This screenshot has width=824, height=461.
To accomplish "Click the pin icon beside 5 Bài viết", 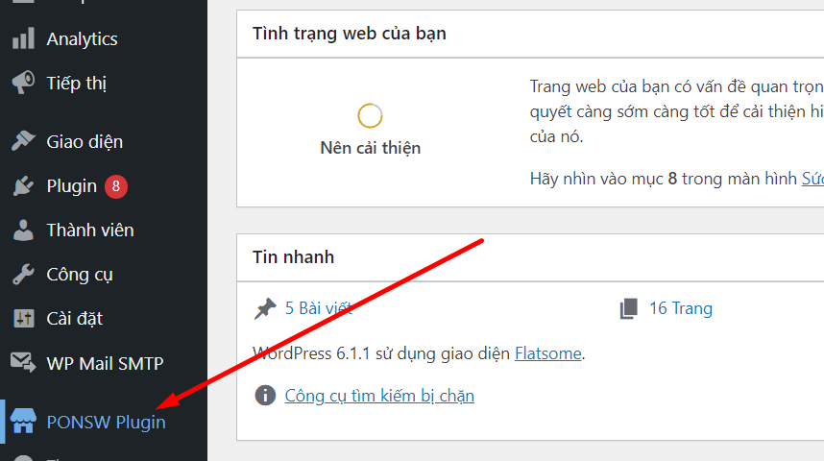I will tap(265, 308).
